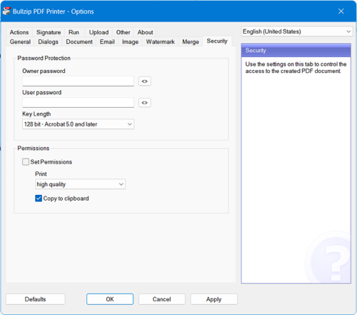The height and width of the screenshot is (315, 357).
Task: Switch to the Actions tab
Action: pyautogui.click(x=19, y=32)
